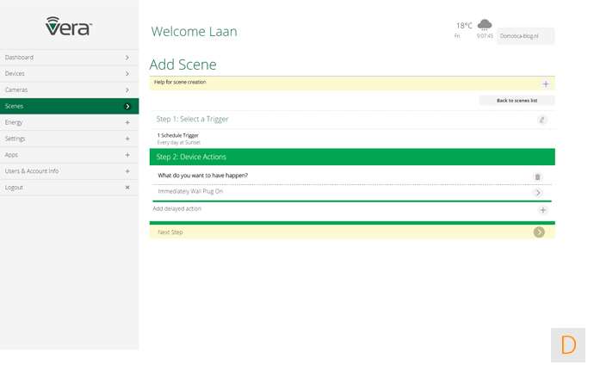Click the orange D logo in corner
Screen dimensions: 594x371
[x=568, y=345]
